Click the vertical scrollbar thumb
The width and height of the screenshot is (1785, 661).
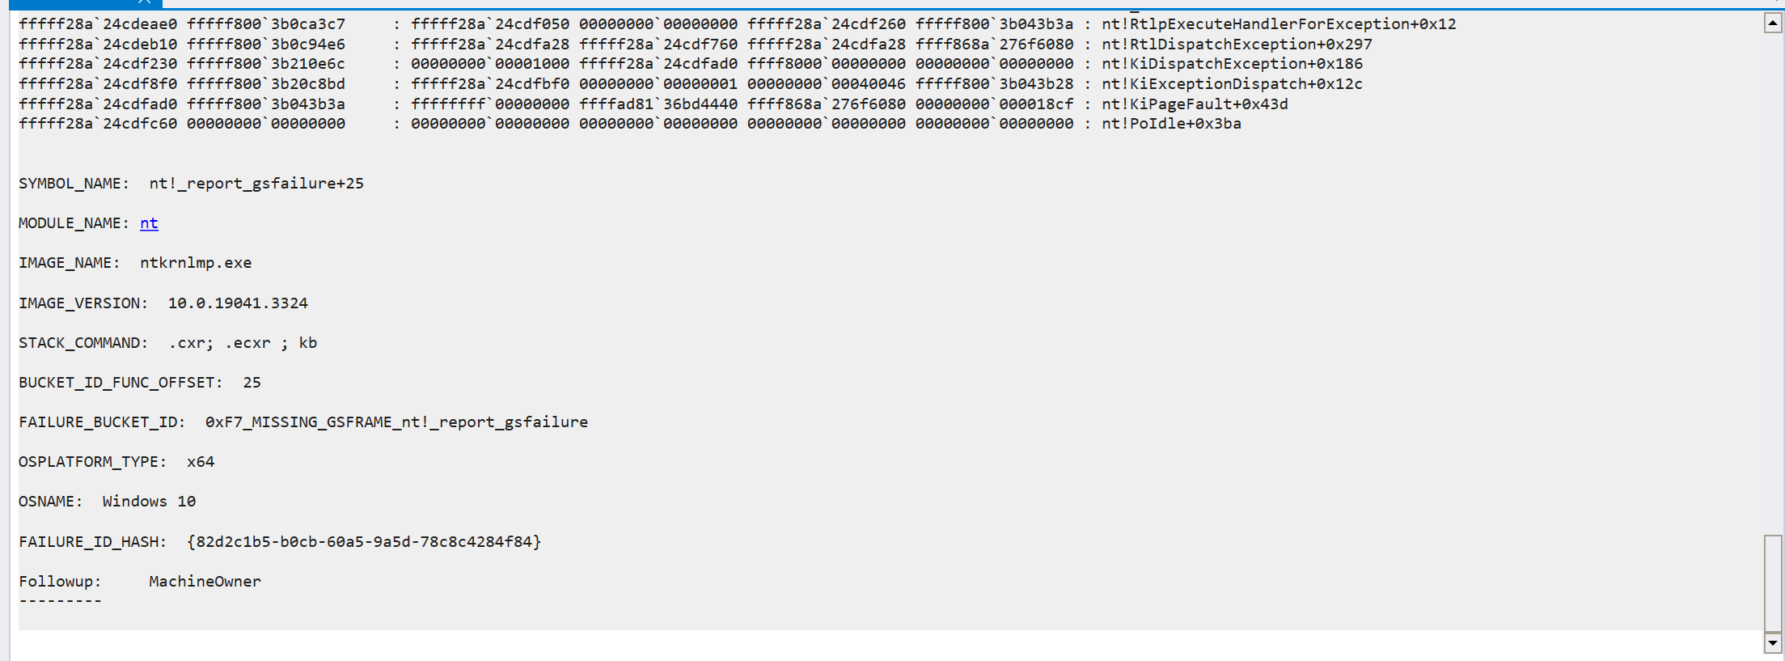pyautogui.click(x=1772, y=583)
